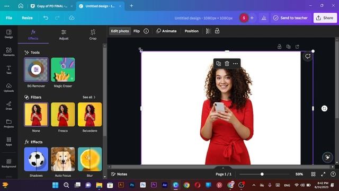Choose the Blur effect
Viewport: 339px width, 191px height.
pos(90,159)
